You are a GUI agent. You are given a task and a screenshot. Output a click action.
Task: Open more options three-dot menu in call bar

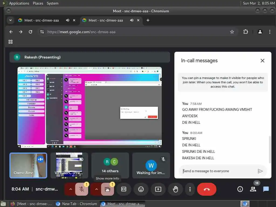[x=190, y=189]
